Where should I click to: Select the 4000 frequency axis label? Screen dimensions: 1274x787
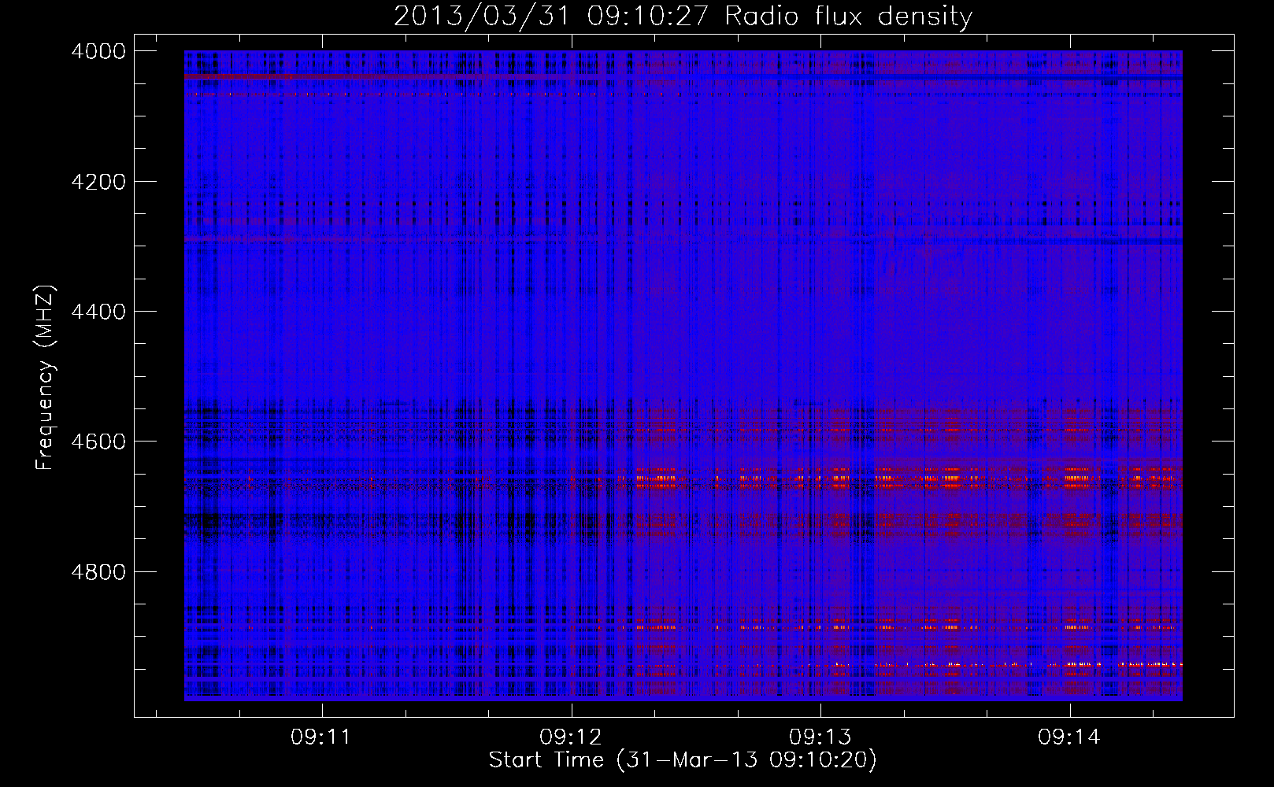click(x=98, y=51)
